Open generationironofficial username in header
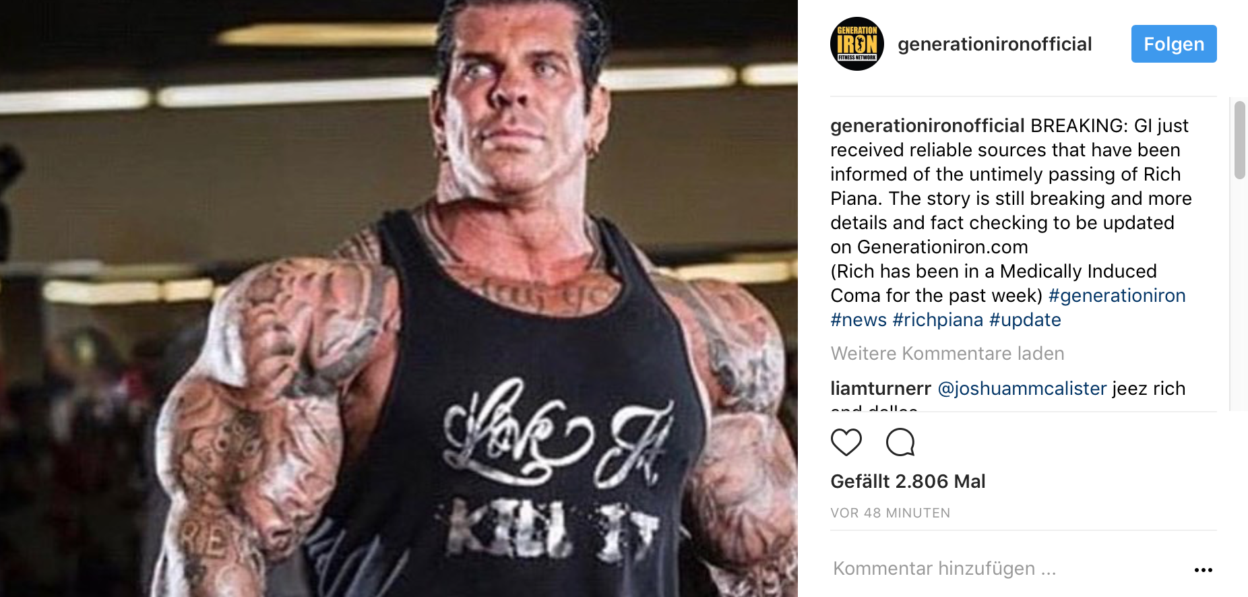Image resolution: width=1248 pixels, height=597 pixels. click(x=995, y=44)
